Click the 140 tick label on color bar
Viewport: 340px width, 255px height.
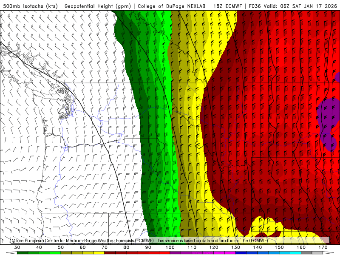click(258, 247)
